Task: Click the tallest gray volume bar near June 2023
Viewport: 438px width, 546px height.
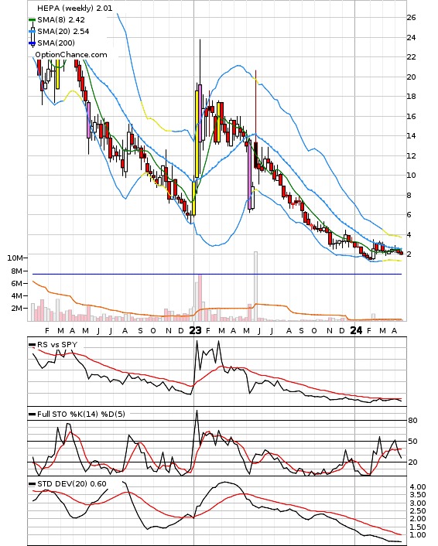Action: coord(256,286)
